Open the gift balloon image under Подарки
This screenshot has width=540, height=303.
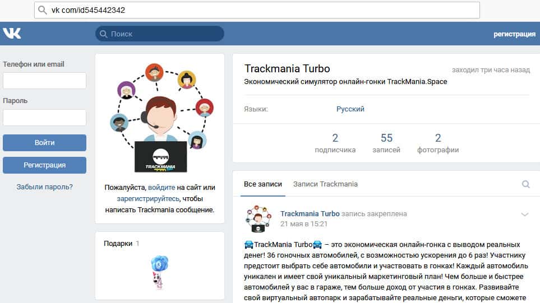click(159, 272)
